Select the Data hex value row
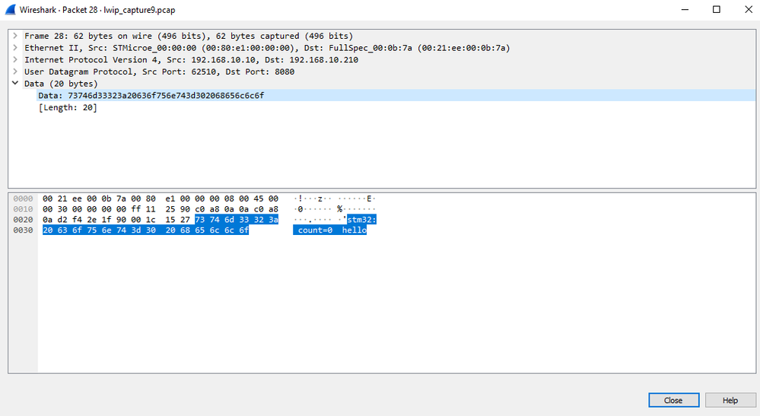This screenshot has width=760, height=416. [396, 95]
